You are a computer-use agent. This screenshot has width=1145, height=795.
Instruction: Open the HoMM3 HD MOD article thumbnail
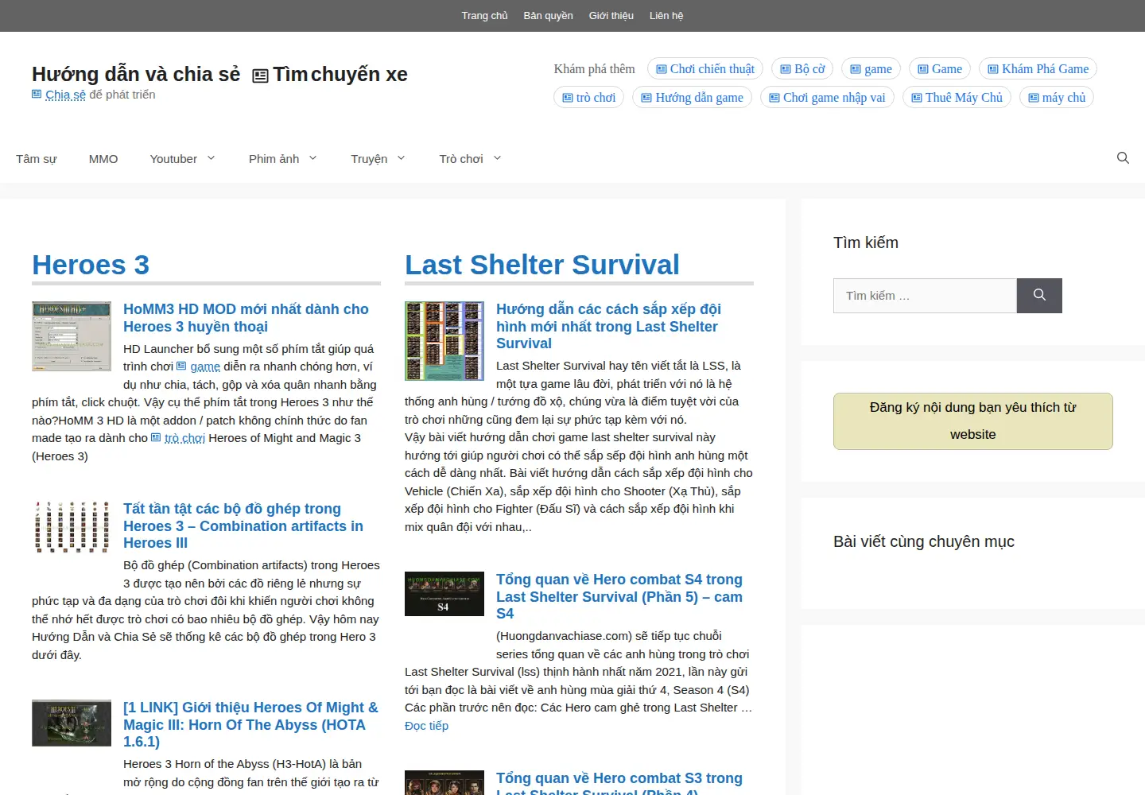point(72,336)
